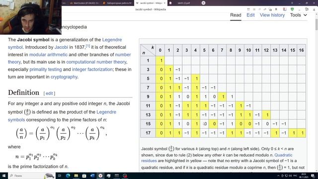Expand the Tools dropdown

coord(298,15)
